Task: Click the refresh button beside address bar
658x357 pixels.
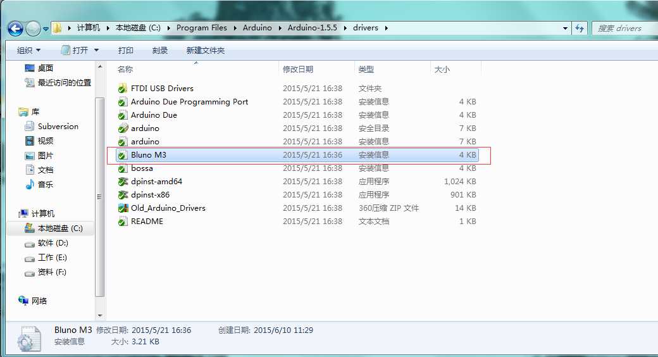Action: click(x=580, y=28)
